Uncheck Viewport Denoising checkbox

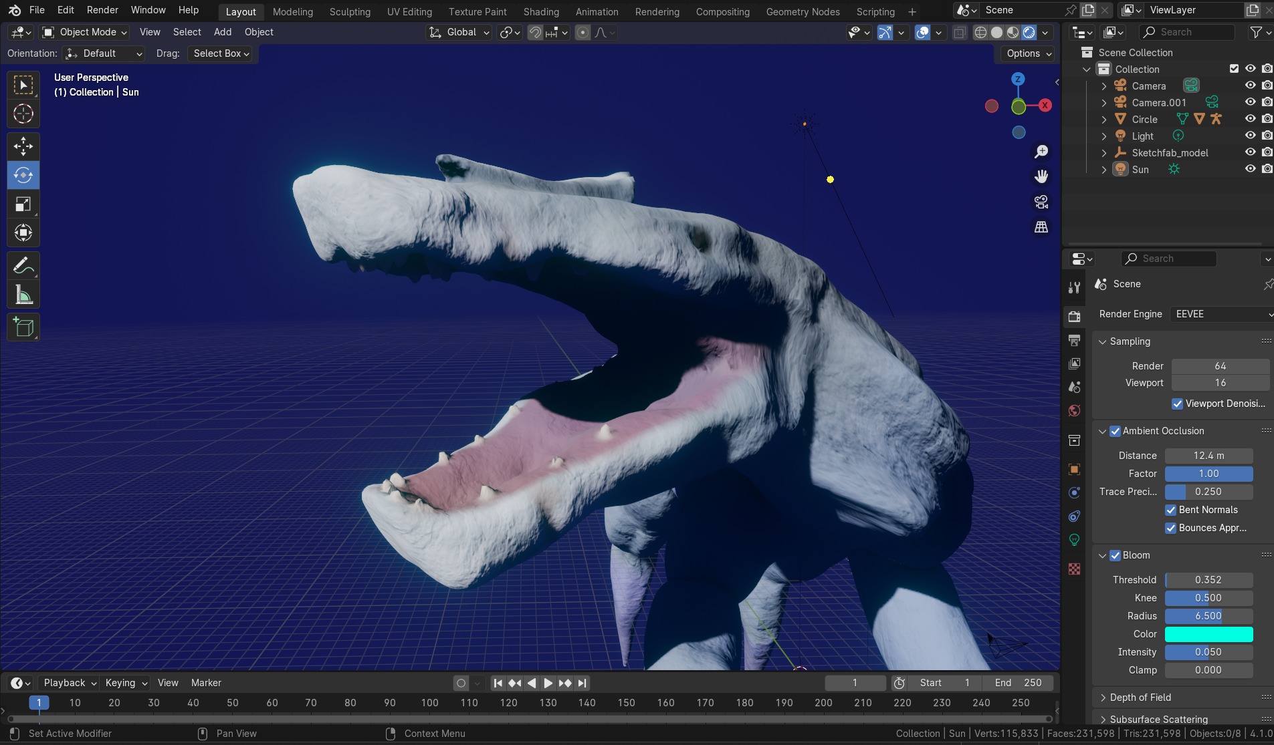tap(1177, 404)
